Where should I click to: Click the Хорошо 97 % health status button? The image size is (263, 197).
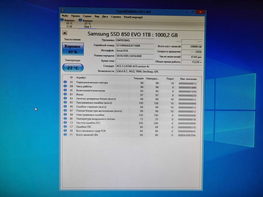coord(73,49)
